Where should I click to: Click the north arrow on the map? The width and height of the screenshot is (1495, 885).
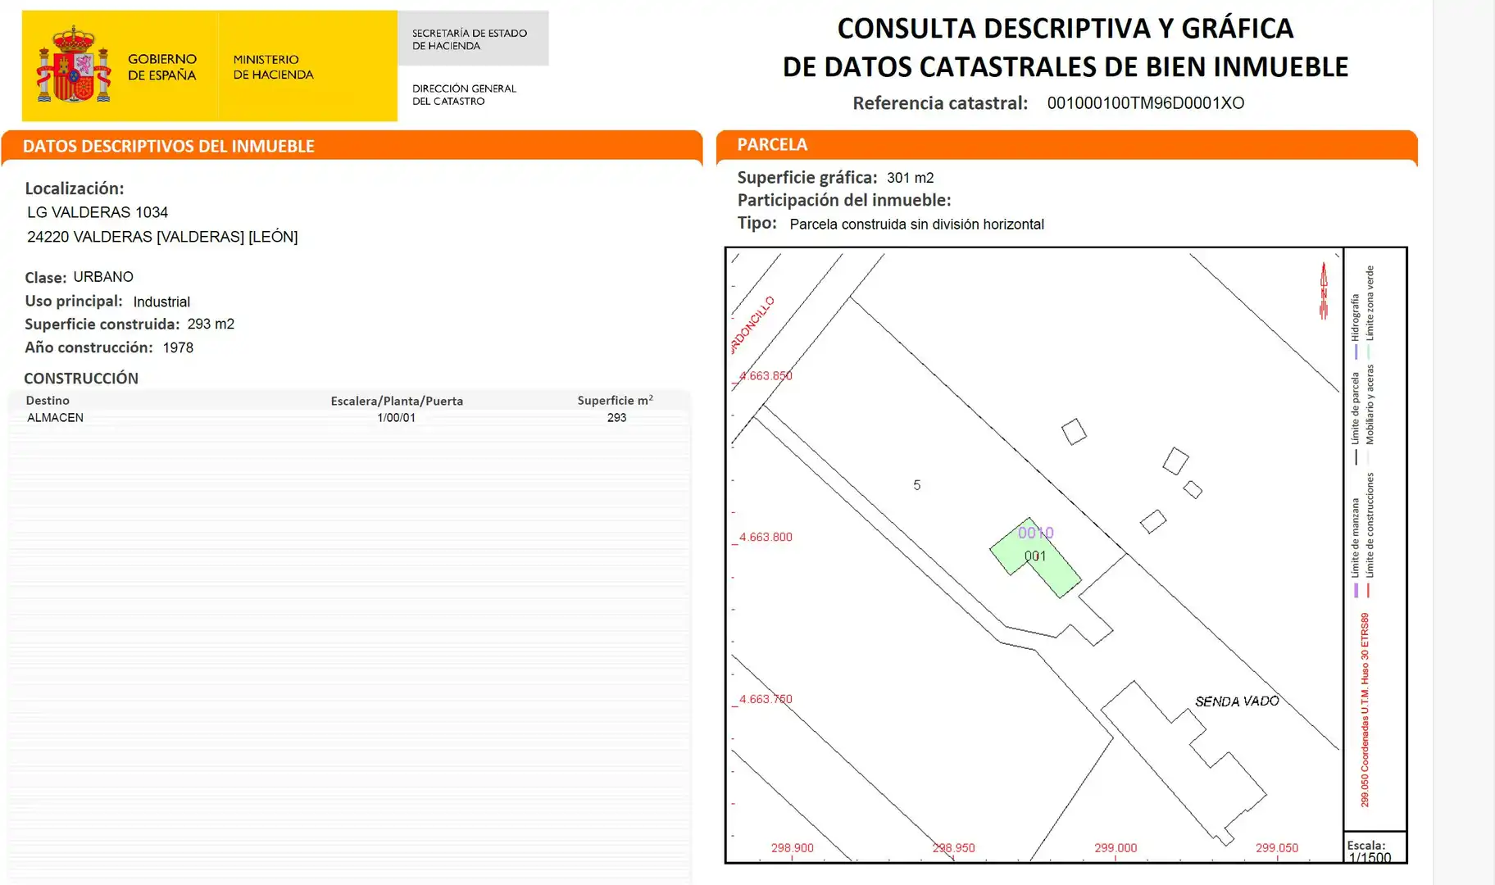(1323, 290)
